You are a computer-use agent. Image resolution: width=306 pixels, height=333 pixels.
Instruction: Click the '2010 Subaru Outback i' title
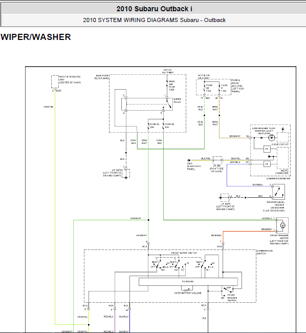coord(154,9)
